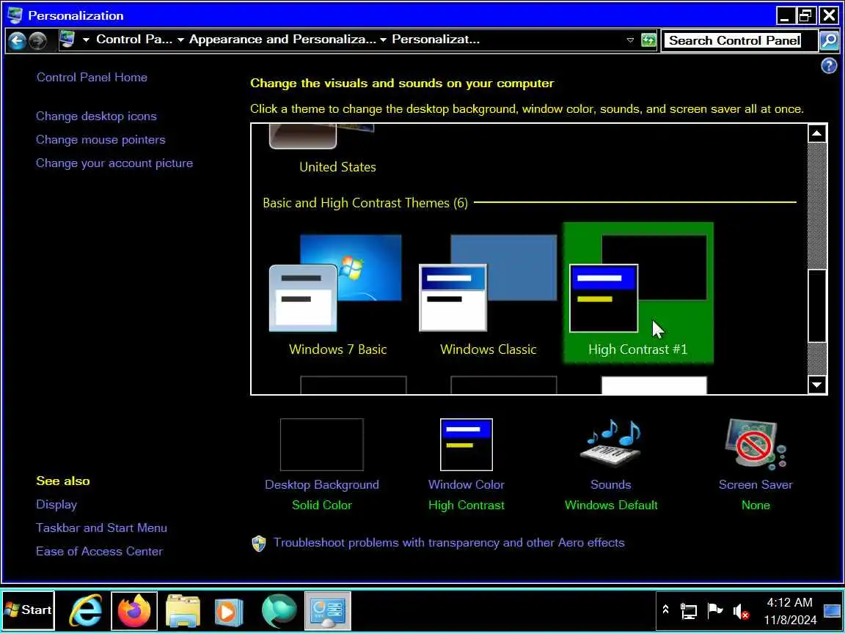This screenshot has width=845, height=633.
Task: Refresh the Control Panel address bar
Action: pos(648,40)
